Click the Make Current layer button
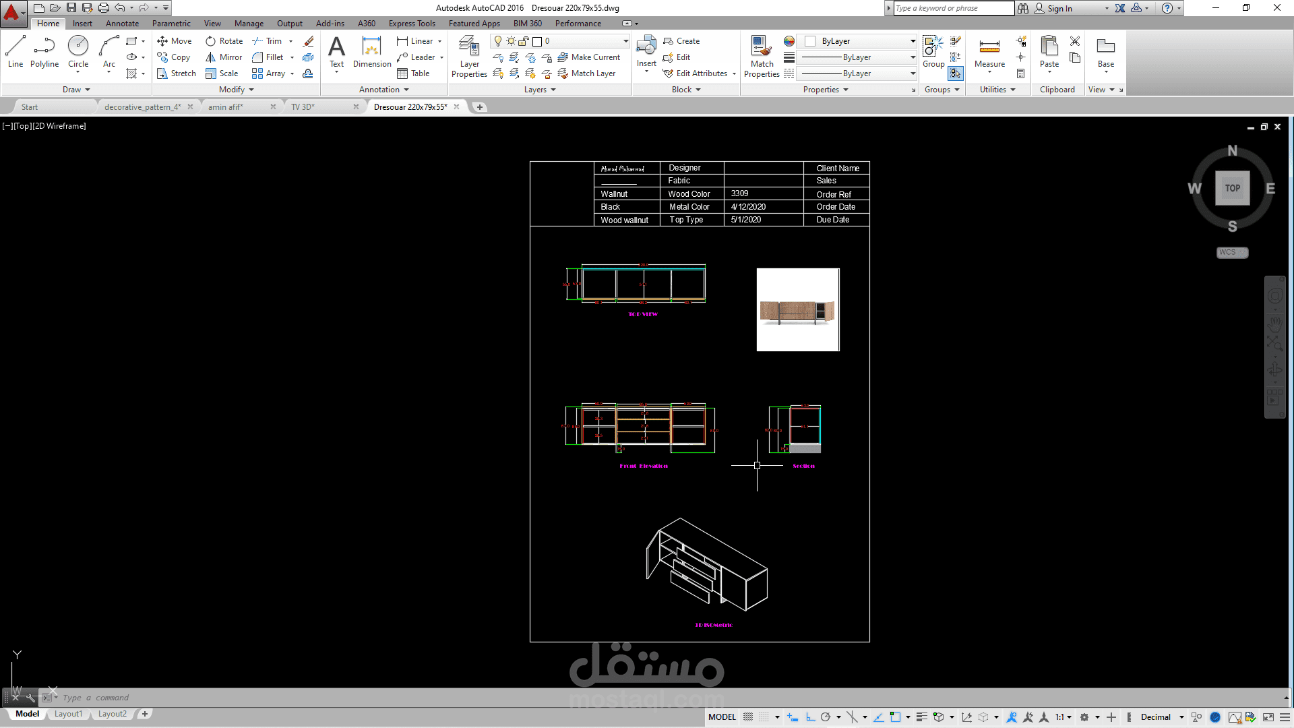This screenshot has width=1294, height=728. 589,57
